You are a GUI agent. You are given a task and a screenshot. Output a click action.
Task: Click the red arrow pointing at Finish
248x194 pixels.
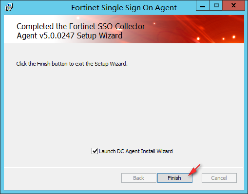click(x=194, y=170)
